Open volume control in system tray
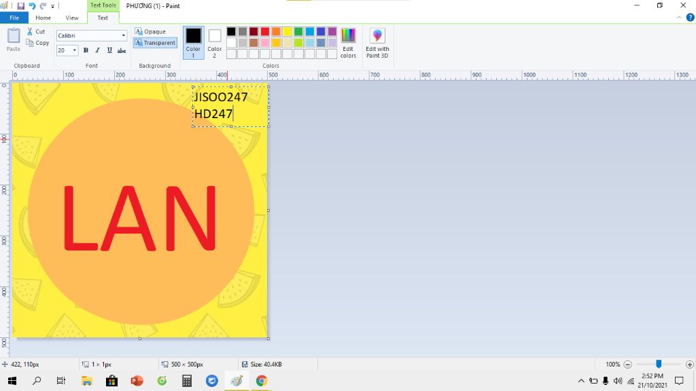The width and height of the screenshot is (696, 391). click(618, 381)
